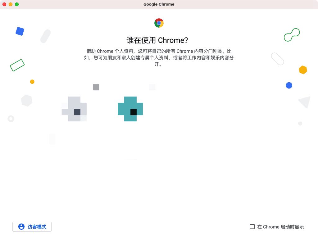Click the light gray triangle shape
Viewport: 318px width, 244px height.
tap(305, 102)
